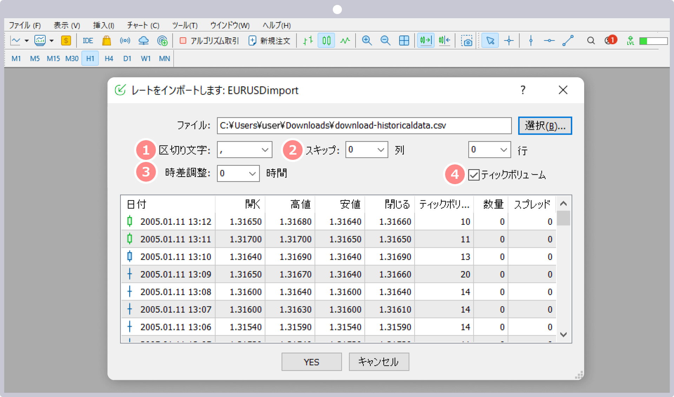674x397 pixels.
Task: Confirm import with YES button
Action: click(x=311, y=362)
